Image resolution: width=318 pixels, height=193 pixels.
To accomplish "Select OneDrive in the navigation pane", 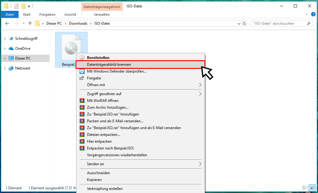I will click(23, 48).
